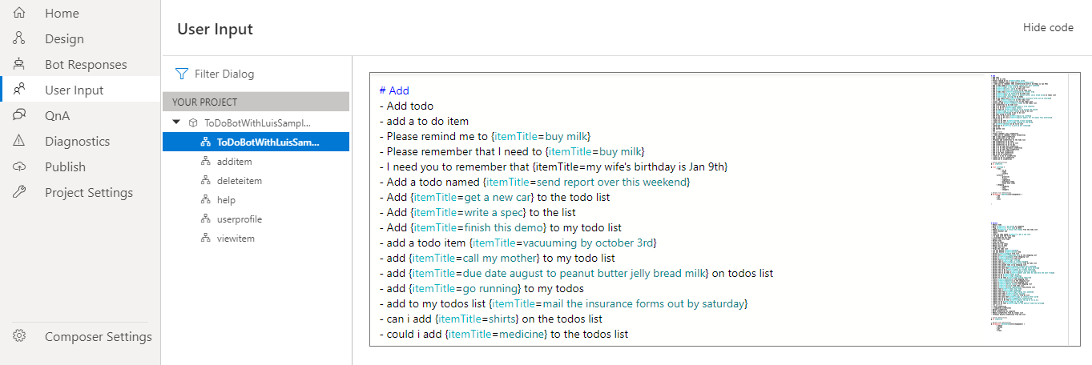The height and width of the screenshot is (365, 1092).
Task: Click the QnA chat icon
Action: tap(20, 115)
